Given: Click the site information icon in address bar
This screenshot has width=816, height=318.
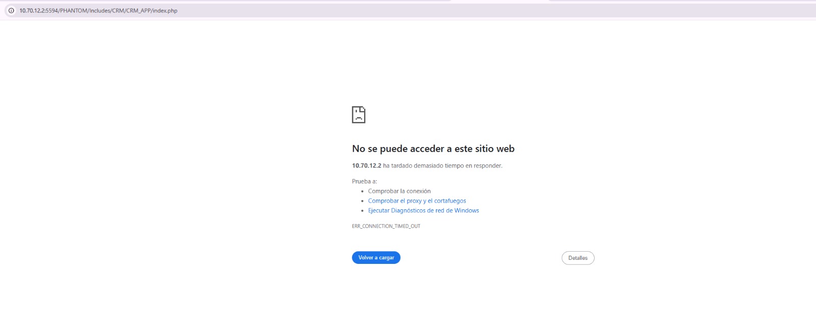Looking at the screenshot, I should point(11,11).
